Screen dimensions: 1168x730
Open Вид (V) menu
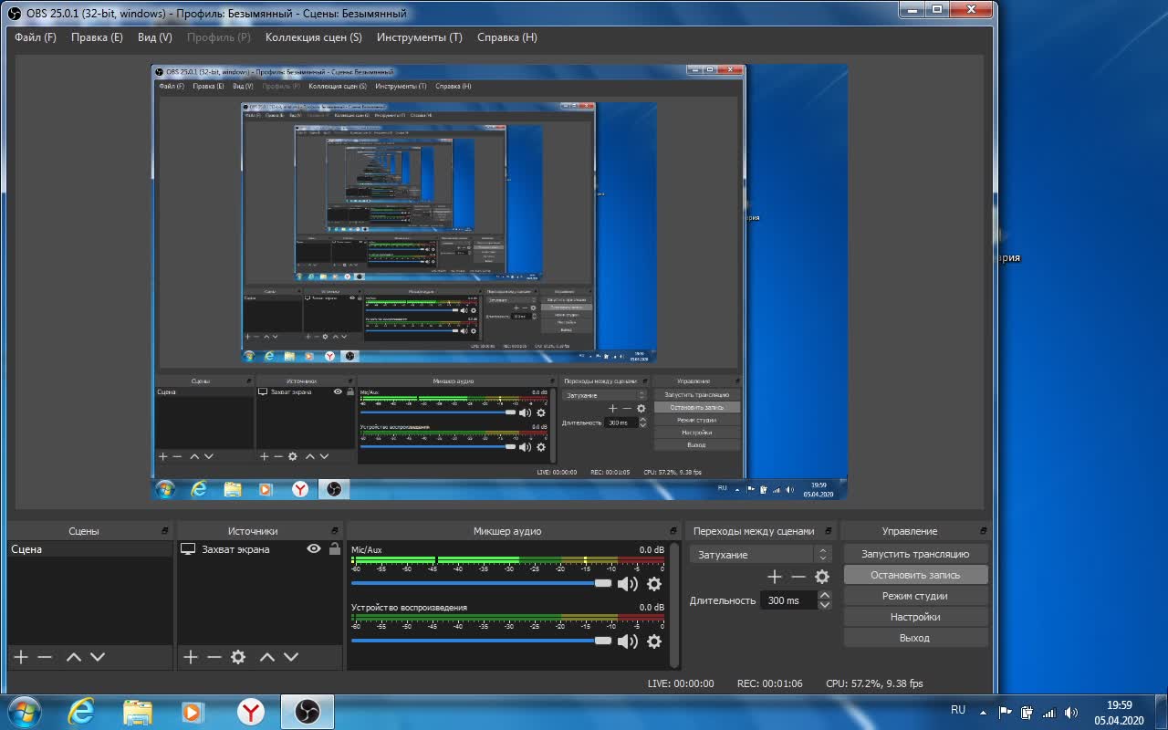point(155,37)
